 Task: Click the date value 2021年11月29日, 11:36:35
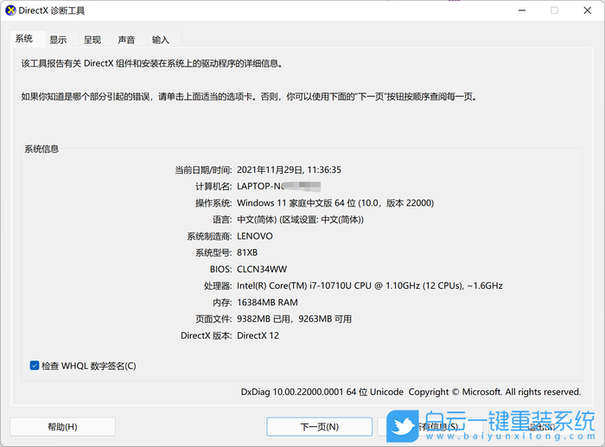pos(289,169)
